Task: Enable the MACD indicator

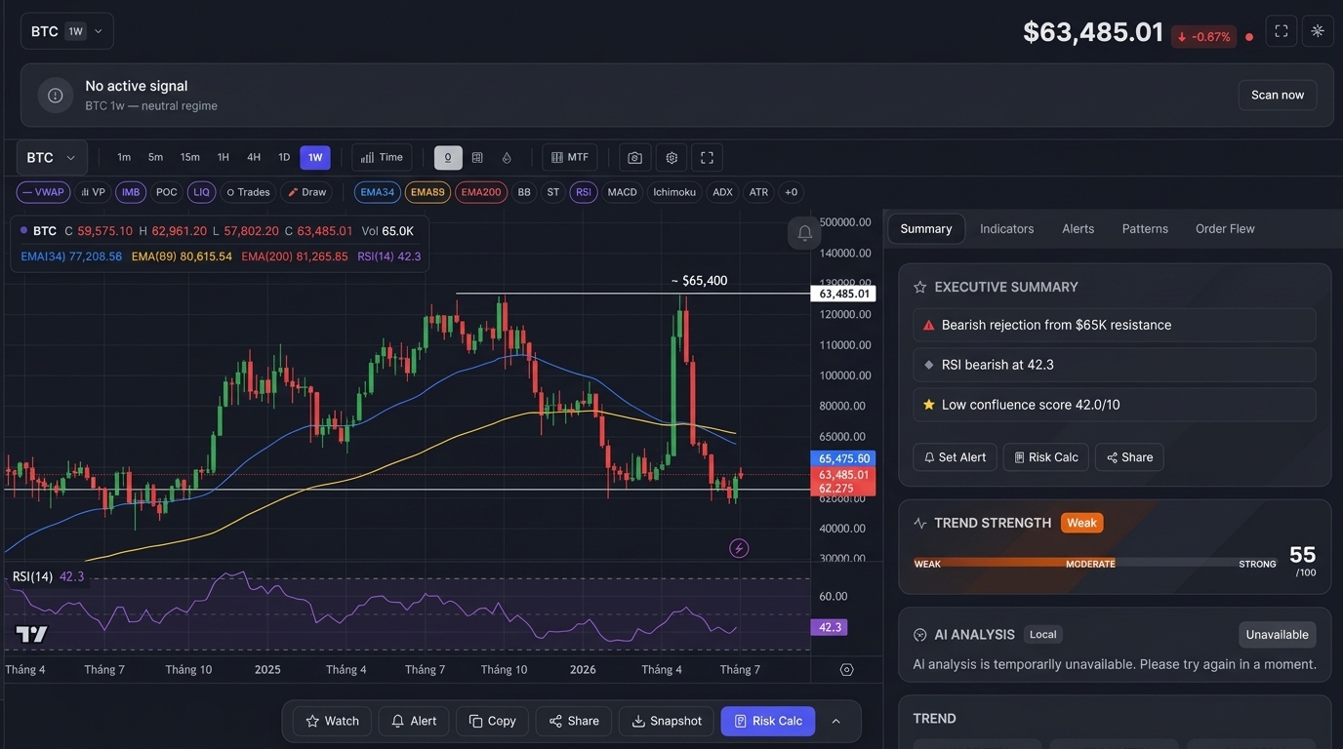Action: coord(622,192)
